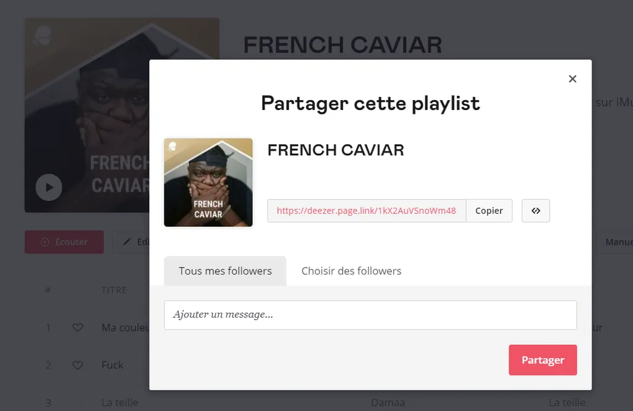This screenshot has height=411, width=633.
Task: Share the playlist via the Partager button
Action: pyautogui.click(x=542, y=360)
